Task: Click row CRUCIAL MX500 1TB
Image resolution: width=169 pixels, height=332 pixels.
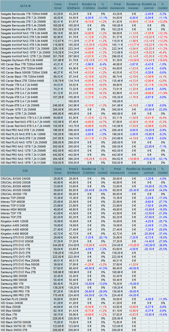Action: (84, 194)
